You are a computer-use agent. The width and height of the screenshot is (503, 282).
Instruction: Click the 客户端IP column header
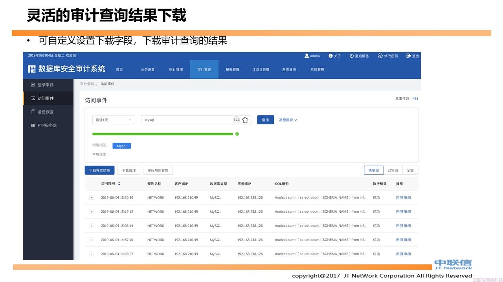click(x=182, y=184)
